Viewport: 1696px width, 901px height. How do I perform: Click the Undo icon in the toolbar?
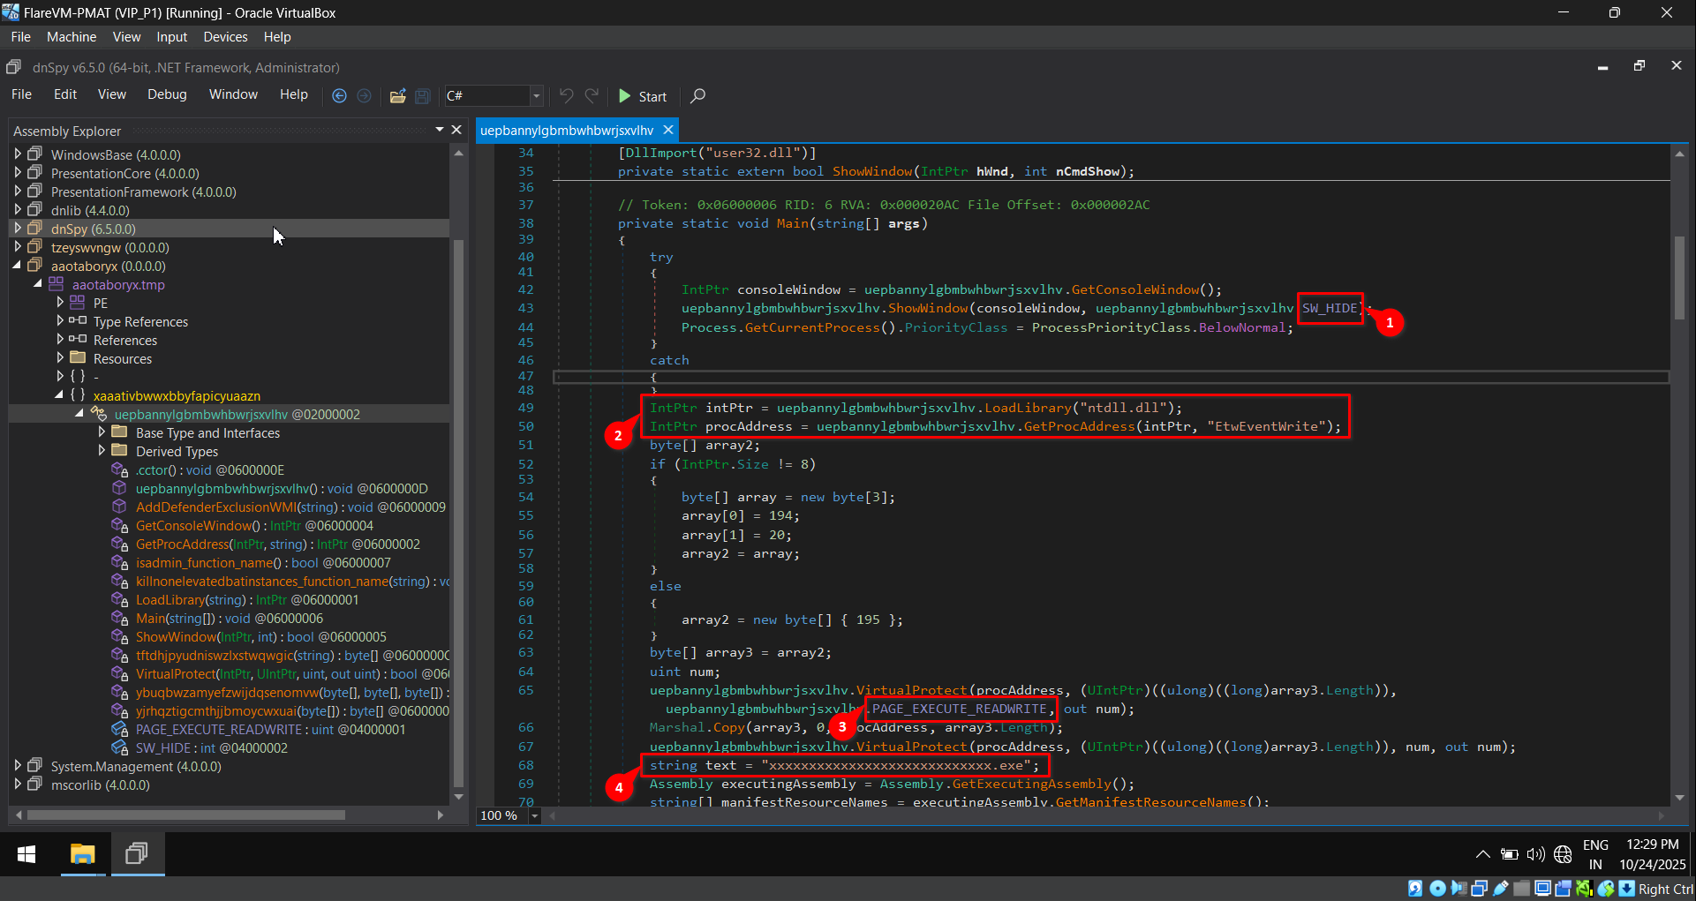[566, 96]
